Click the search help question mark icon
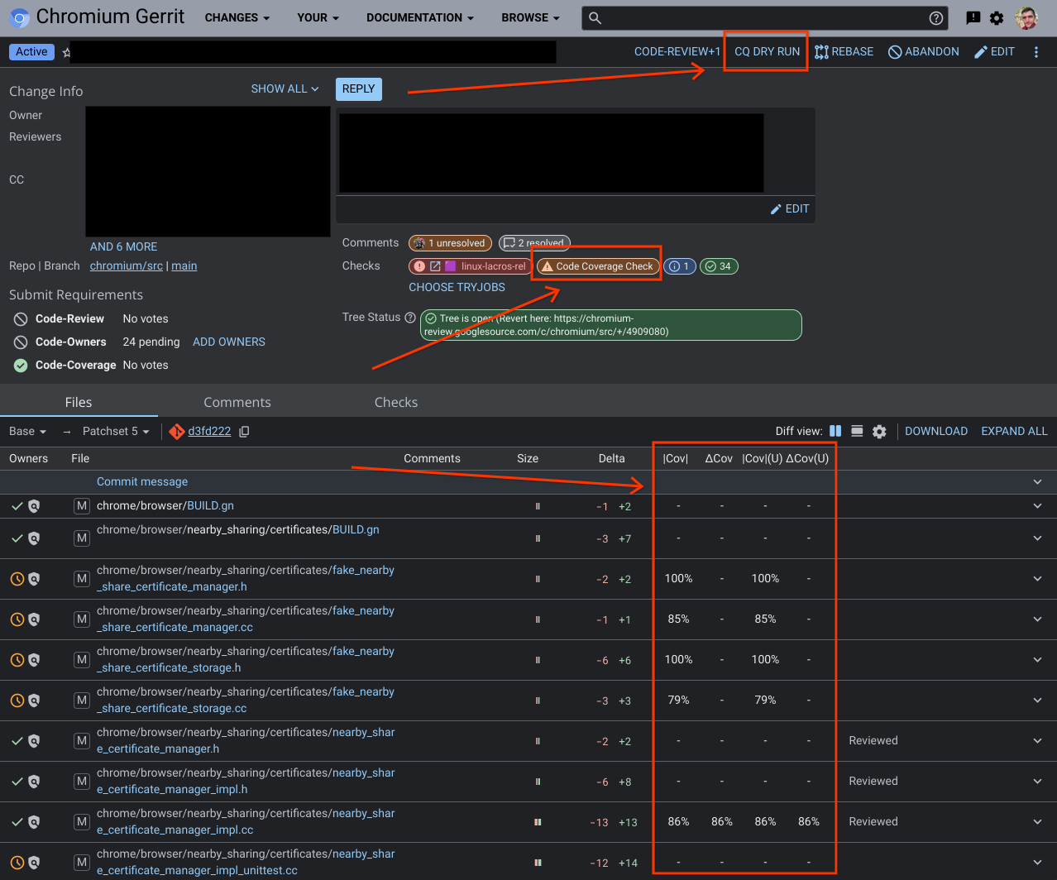The height and width of the screenshot is (880, 1057). pyautogui.click(x=936, y=18)
